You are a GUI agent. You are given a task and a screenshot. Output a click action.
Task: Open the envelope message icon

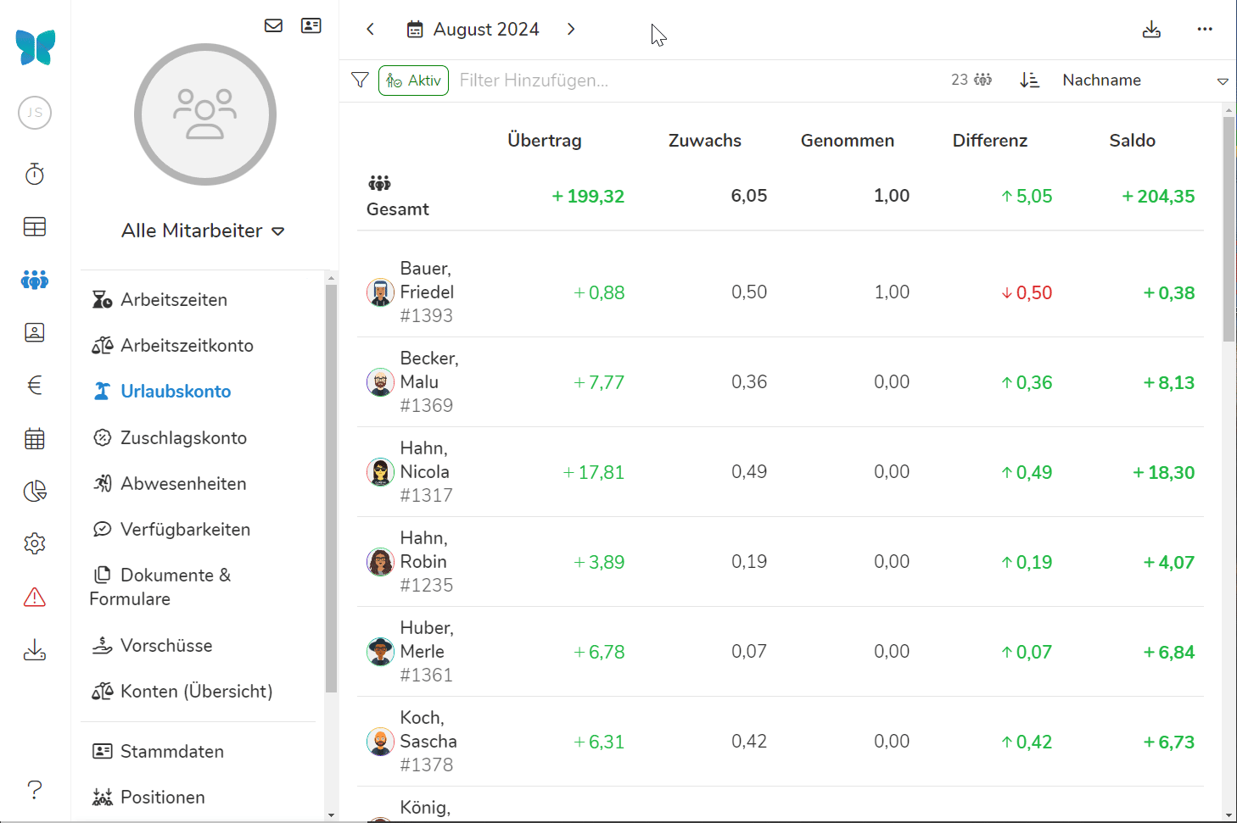[273, 25]
